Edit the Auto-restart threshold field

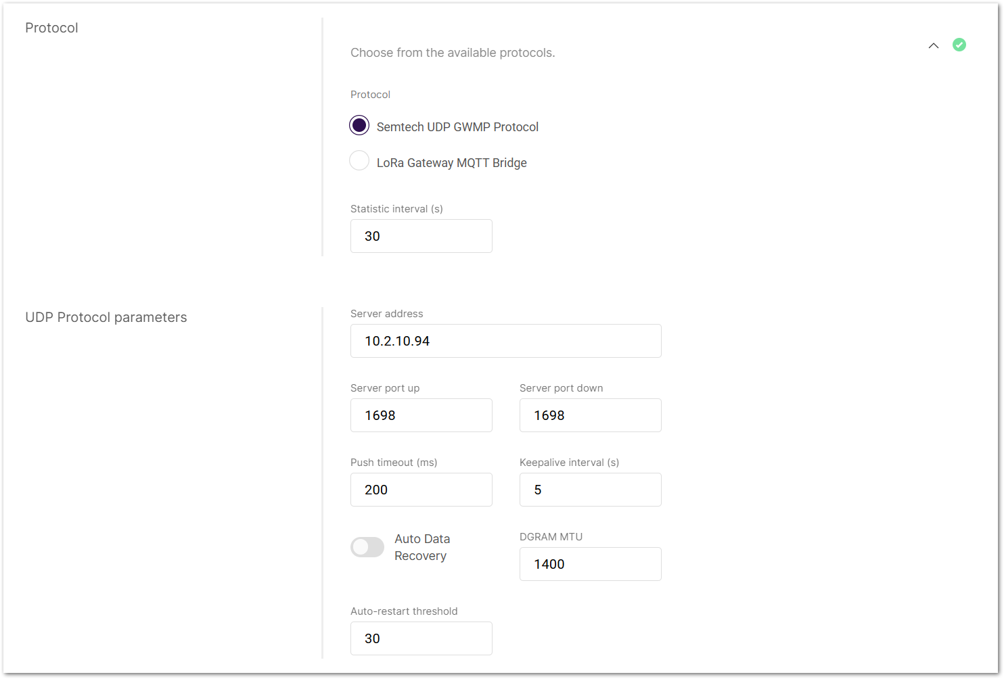point(421,638)
